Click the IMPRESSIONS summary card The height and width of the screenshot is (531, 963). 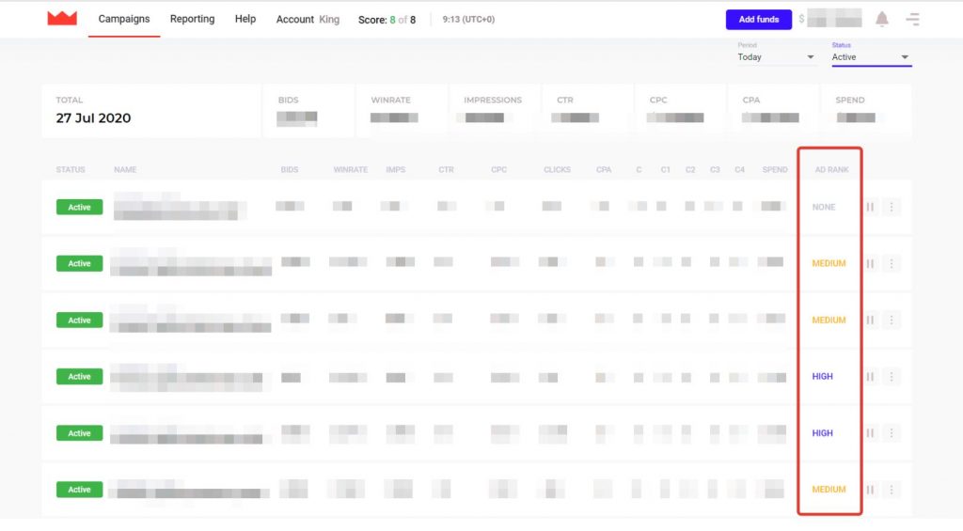pyautogui.click(x=495, y=111)
